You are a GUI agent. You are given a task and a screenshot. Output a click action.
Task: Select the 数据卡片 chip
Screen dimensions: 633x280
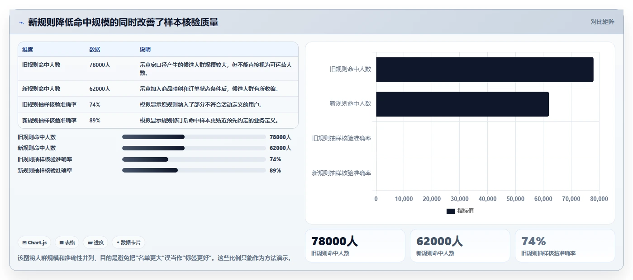coord(129,243)
